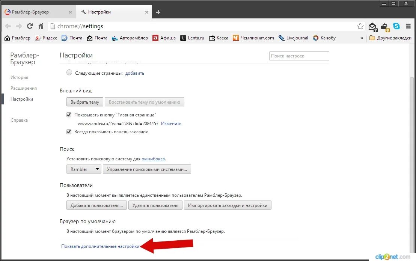Open Расширения in the sidebar
This screenshot has width=416, height=261.
[x=24, y=88]
